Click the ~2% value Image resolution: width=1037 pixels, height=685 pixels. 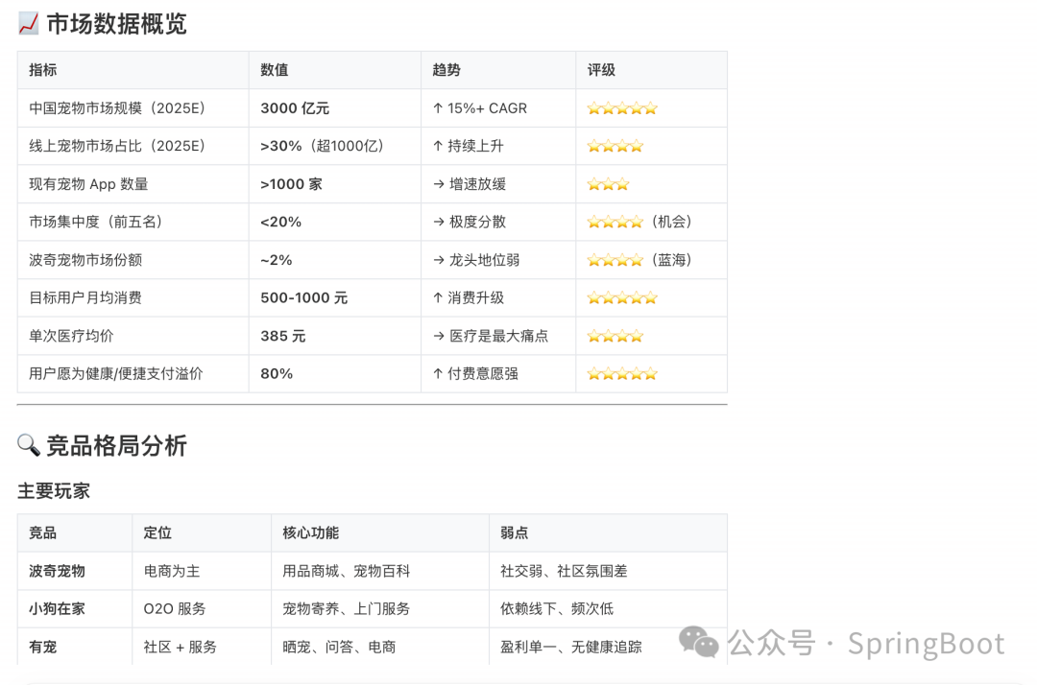(x=277, y=260)
